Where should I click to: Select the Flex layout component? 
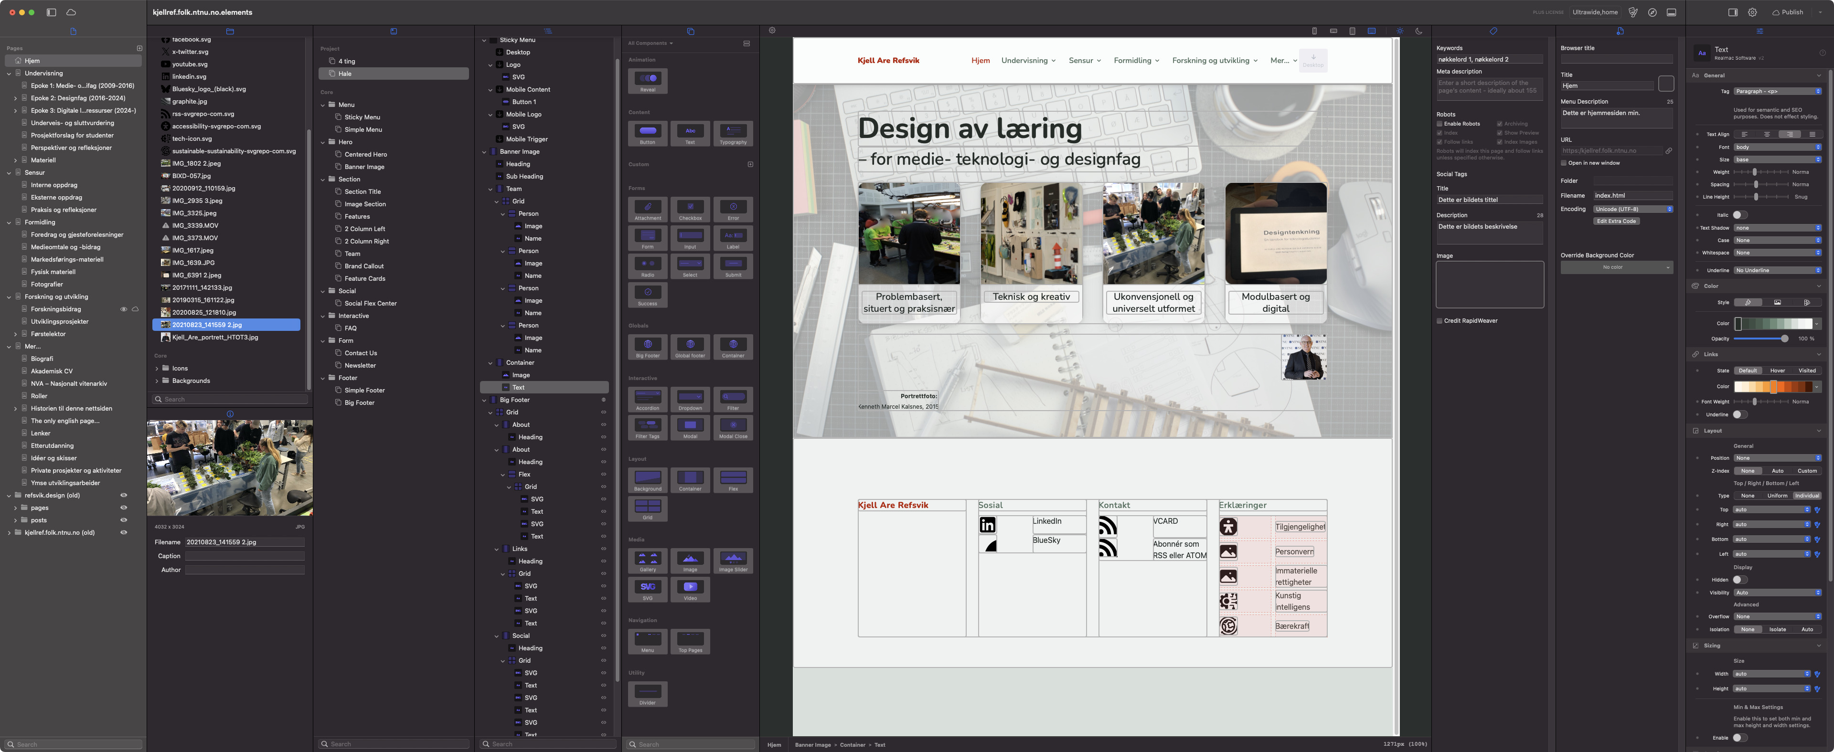(x=733, y=479)
